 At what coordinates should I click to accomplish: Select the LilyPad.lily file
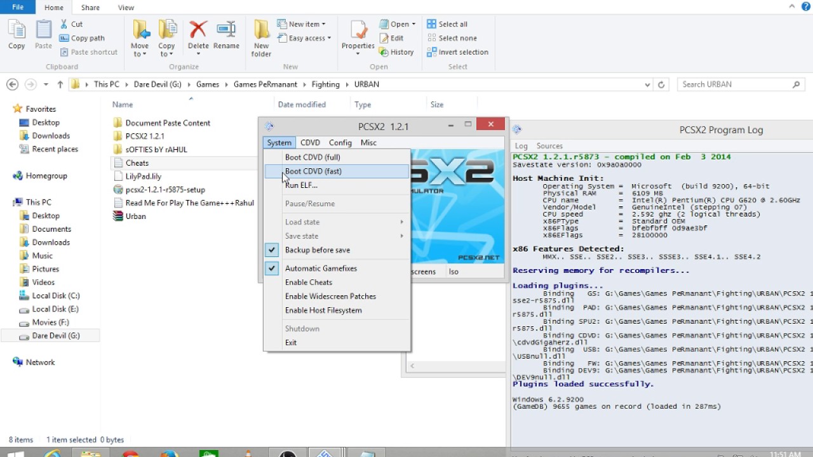[137, 176]
